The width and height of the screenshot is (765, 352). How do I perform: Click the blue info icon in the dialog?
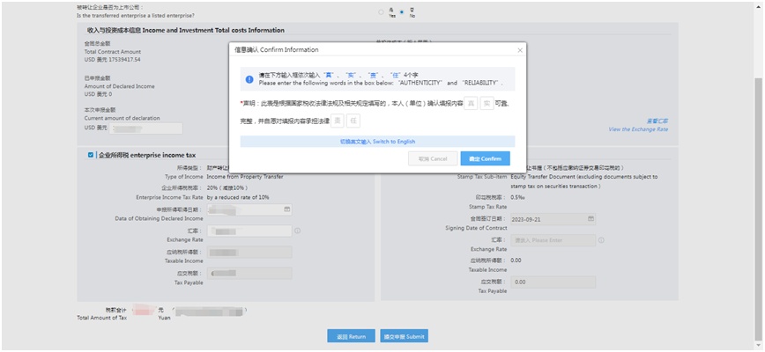point(251,80)
